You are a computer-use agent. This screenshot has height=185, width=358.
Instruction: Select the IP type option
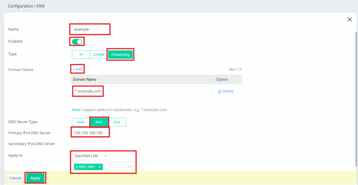(81, 54)
